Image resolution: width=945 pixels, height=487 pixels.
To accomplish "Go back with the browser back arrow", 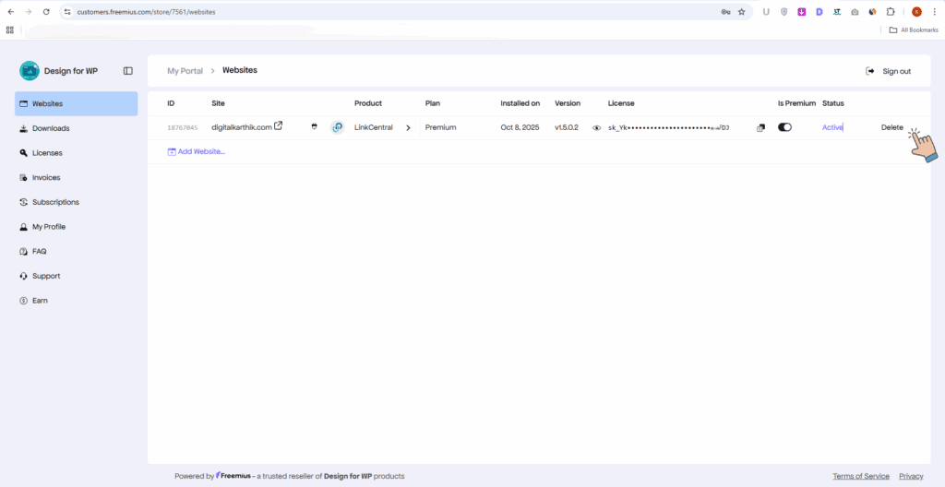I will [11, 11].
